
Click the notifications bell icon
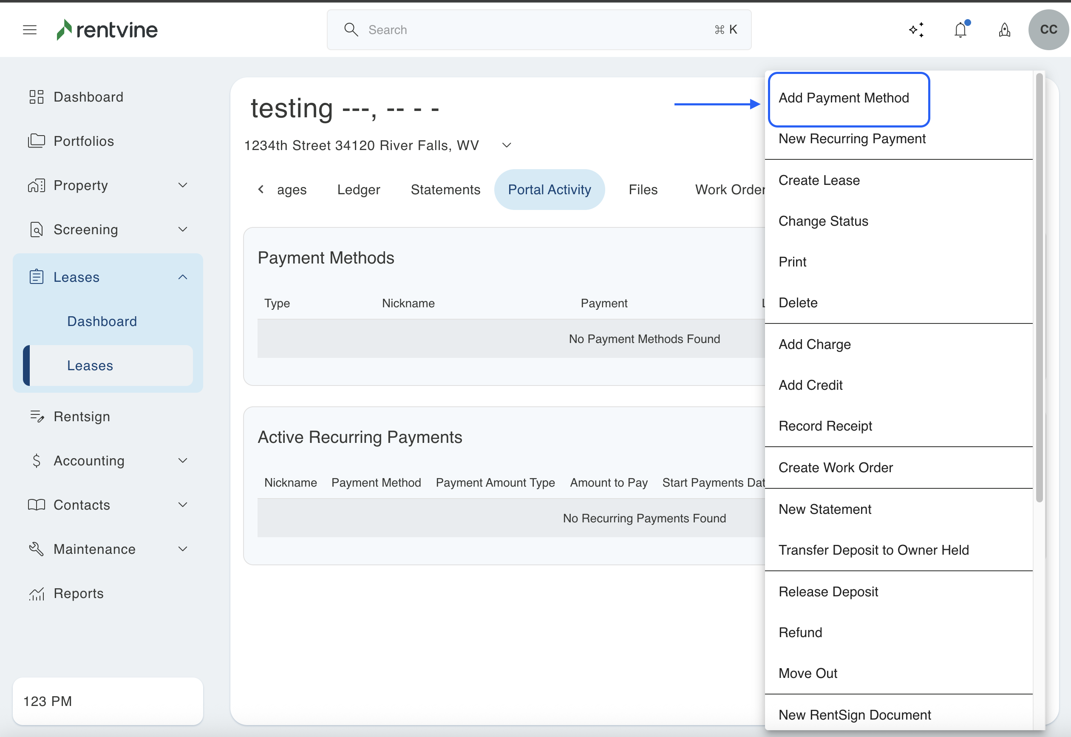pos(960,30)
